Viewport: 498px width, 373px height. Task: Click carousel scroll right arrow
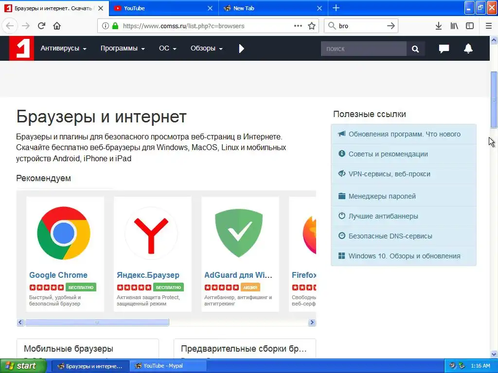pyautogui.click(x=312, y=322)
